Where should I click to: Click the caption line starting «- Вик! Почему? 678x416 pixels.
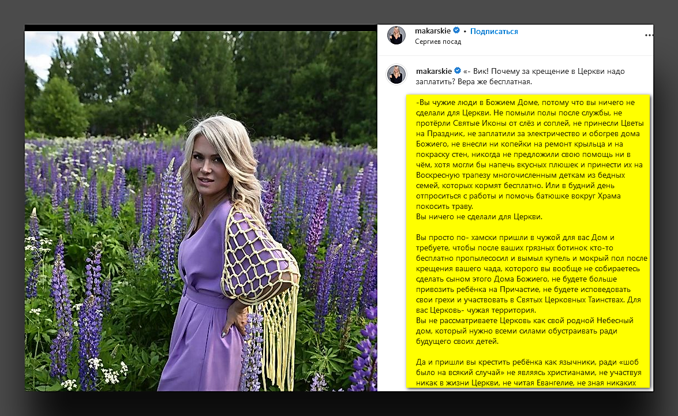[x=544, y=71]
